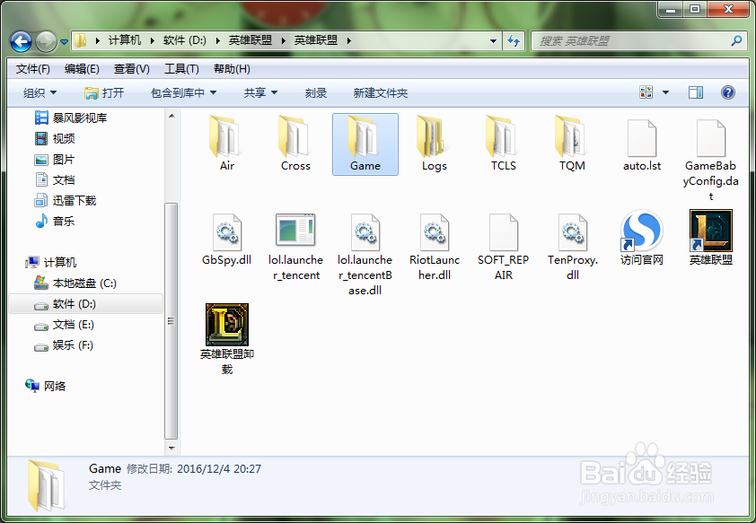
Task: Click in the 搜索 英雄联盟 search box
Action: coord(631,41)
